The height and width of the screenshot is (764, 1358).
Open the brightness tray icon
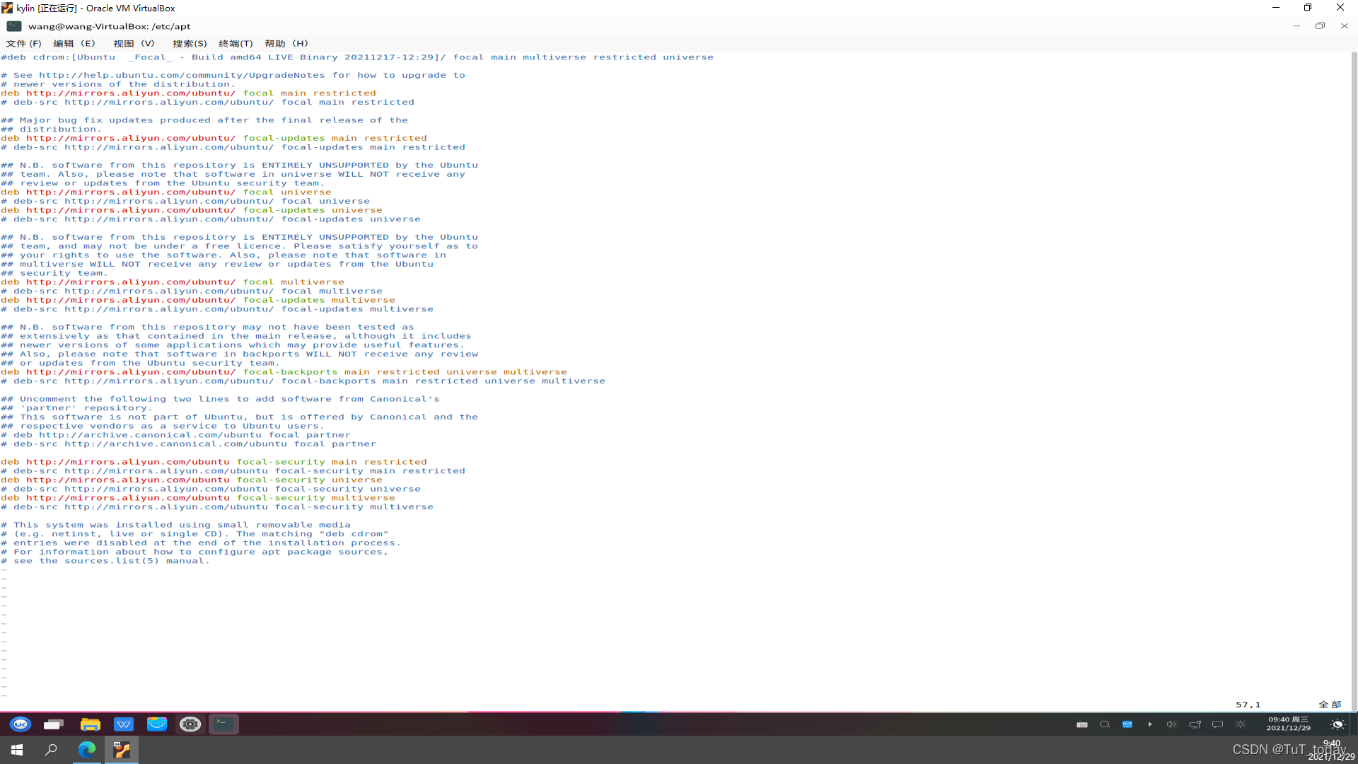click(1241, 724)
